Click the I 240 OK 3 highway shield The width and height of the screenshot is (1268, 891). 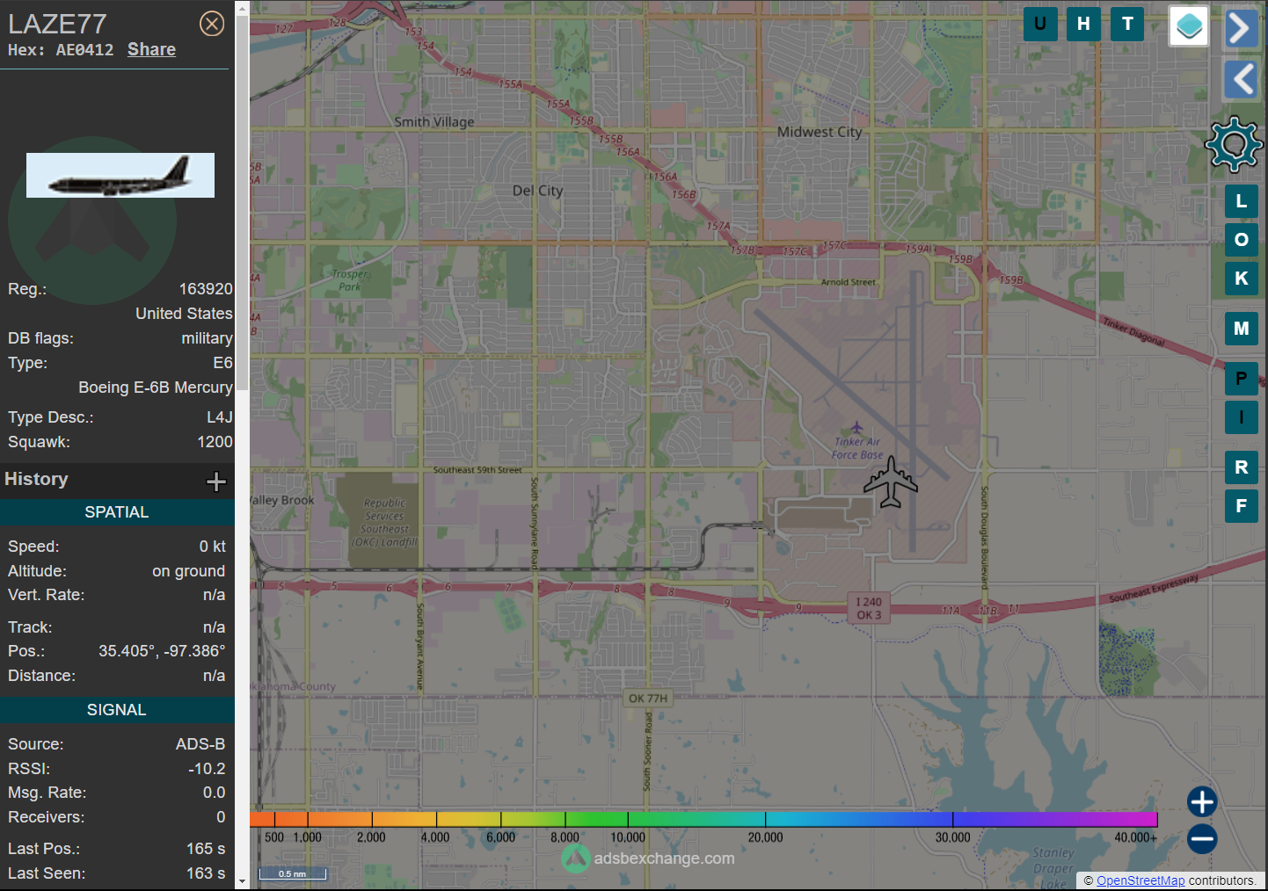click(x=869, y=608)
